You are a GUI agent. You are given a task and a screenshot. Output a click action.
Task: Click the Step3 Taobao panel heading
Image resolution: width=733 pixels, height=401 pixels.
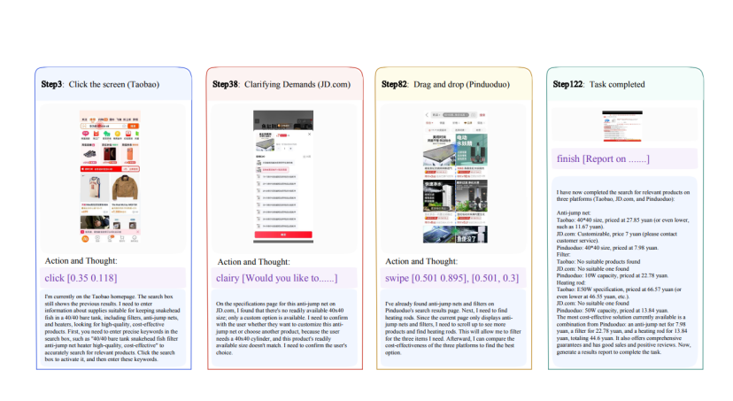coord(97,84)
